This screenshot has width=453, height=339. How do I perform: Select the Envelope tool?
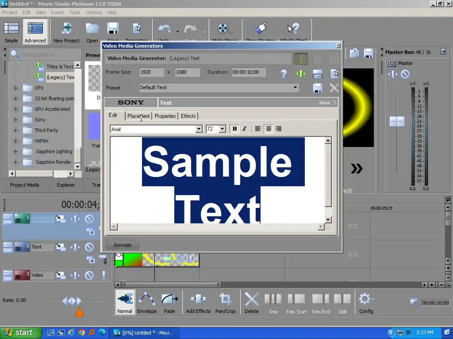pyautogui.click(x=147, y=302)
